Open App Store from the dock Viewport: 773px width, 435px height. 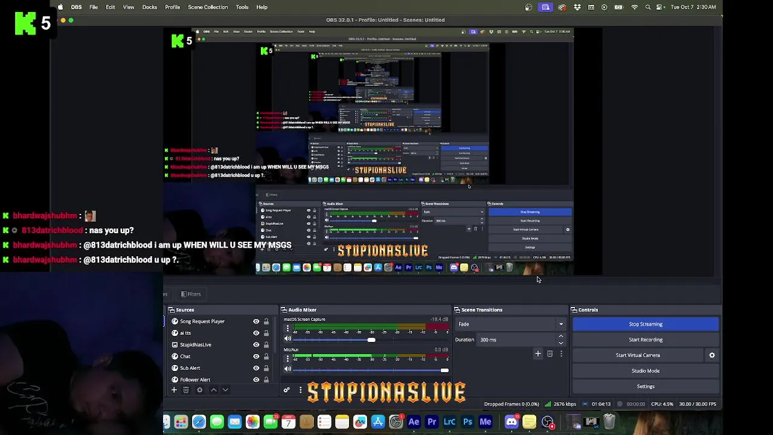(x=378, y=422)
